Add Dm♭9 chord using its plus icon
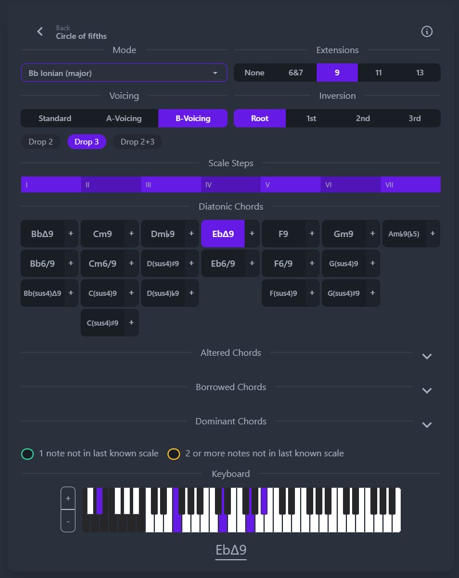The width and height of the screenshot is (459, 578). tap(191, 234)
